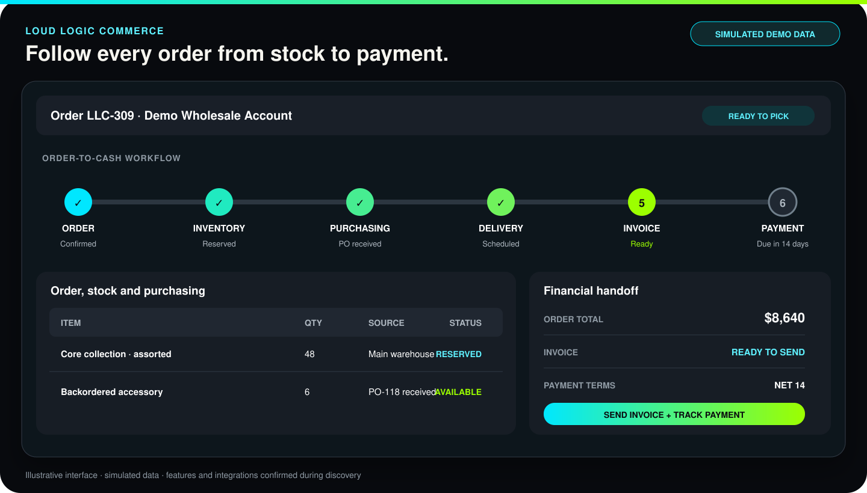Select the Backordered accessory item
The height and width of the screenshot is (493, 867).
(112, 392)
